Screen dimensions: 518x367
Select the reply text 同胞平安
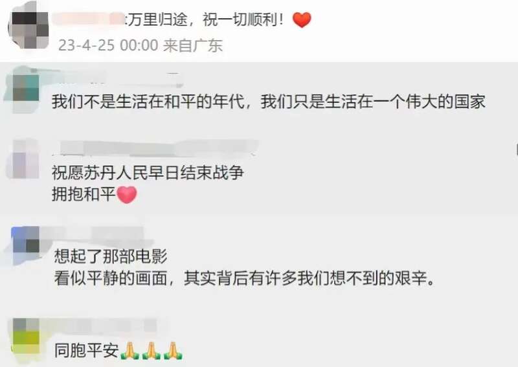coord(87,351)
